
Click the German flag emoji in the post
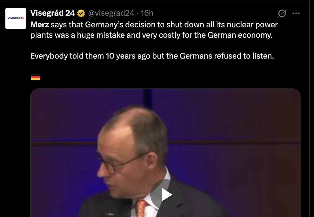pos(35,77)
